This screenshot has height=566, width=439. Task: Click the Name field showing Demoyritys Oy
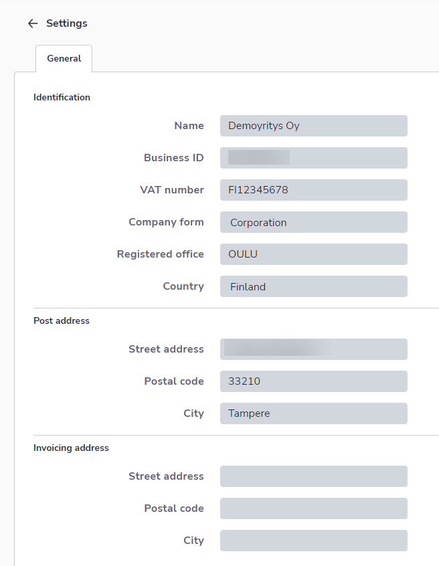click(313, 126)
